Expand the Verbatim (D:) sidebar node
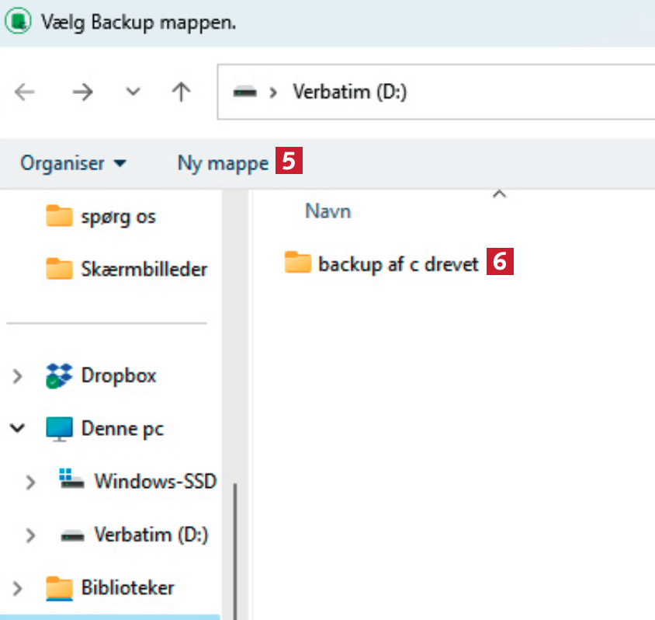The width and height of the screenshot is (655, 620). point(30,535)
